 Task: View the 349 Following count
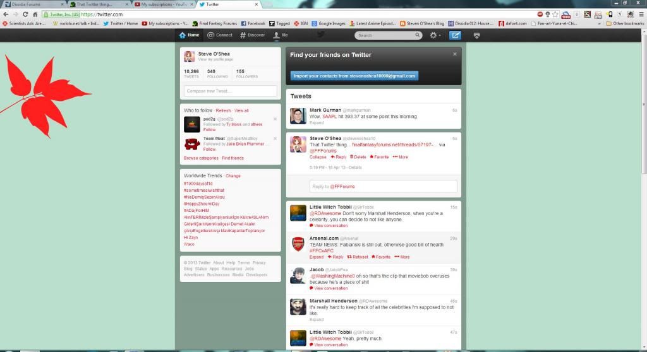click(x=217, y=73)
